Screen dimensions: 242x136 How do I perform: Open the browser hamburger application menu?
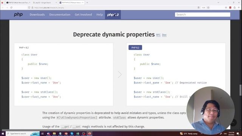coord(239,8)
